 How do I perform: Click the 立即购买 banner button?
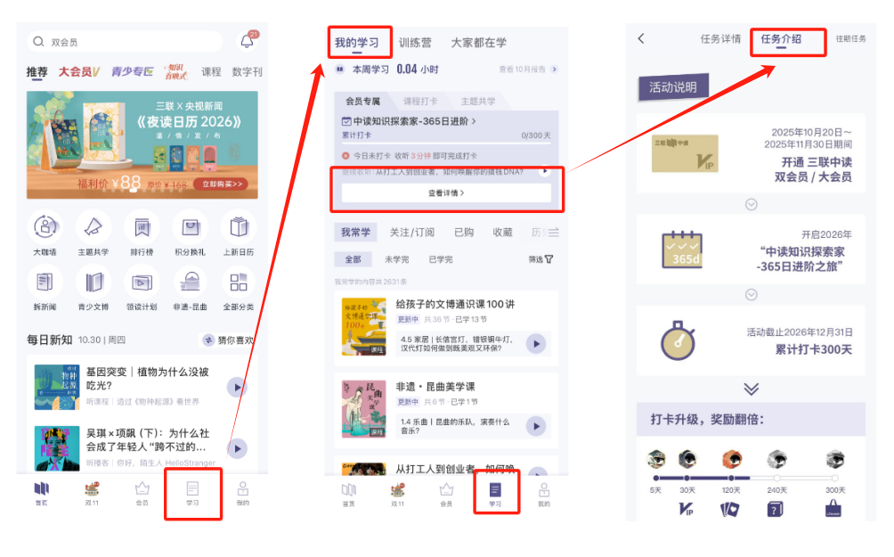click(223, 184)
